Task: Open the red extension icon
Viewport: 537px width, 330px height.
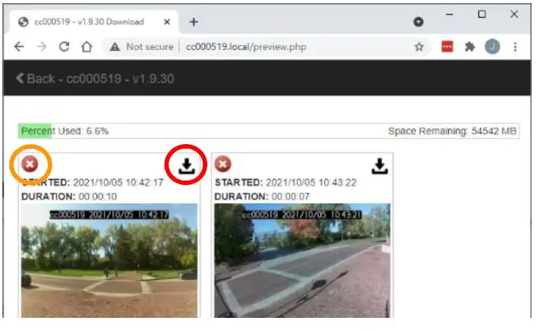Action: pos(447,46)
